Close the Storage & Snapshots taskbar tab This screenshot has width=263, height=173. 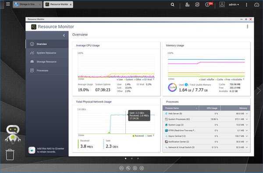[x=40, y=4]
